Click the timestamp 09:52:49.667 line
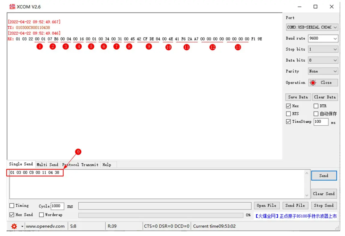This screenshot has width=345, height=236. click(x=34, y=22)
